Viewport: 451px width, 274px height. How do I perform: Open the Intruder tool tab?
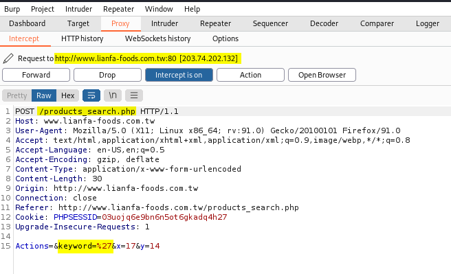click(164, 23)
